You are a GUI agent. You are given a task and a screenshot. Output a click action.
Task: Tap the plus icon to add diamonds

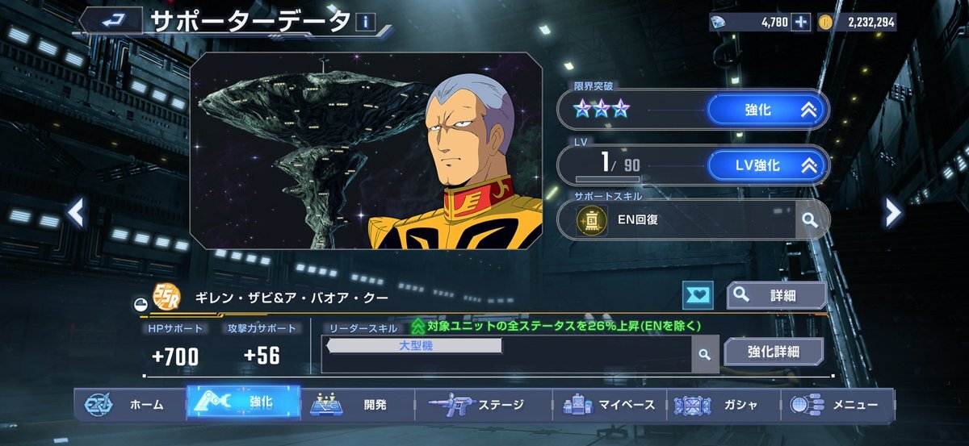tap(800, 23)
